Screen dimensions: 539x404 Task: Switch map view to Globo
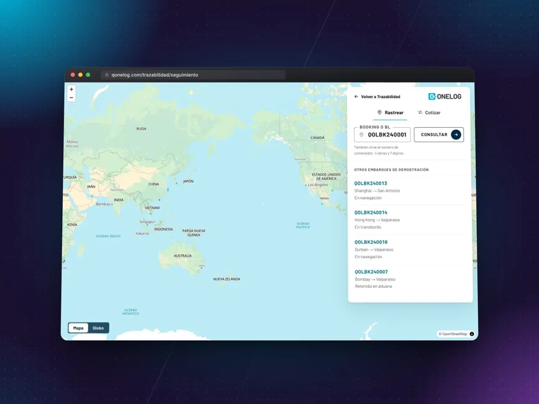click(98, 328)
